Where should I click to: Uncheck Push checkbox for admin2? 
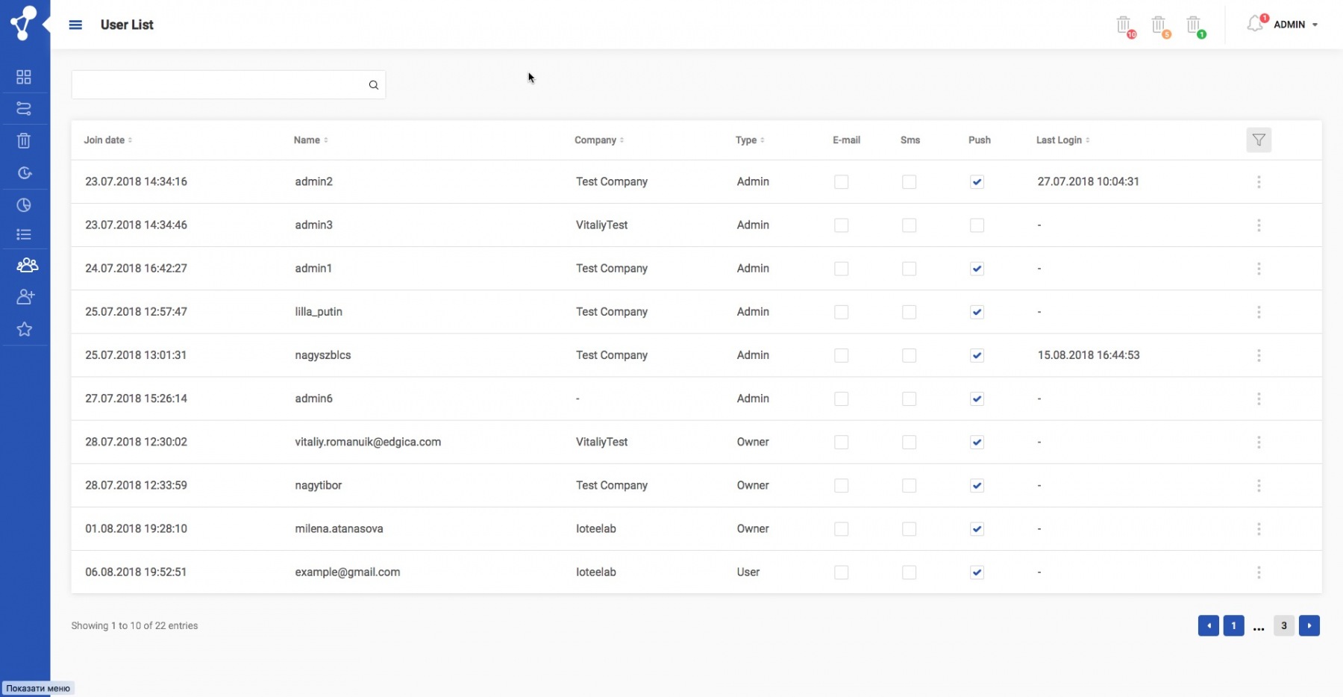pyautogui.click(x=977, y=182)
